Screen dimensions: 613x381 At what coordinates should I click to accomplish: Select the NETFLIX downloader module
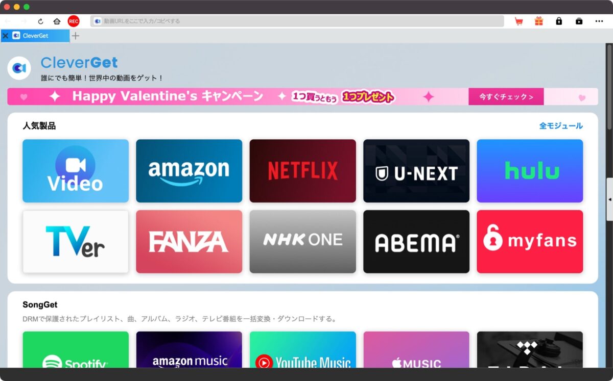coord(302,170)
